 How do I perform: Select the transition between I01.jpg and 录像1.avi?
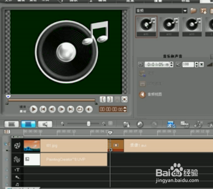[116, 145]
